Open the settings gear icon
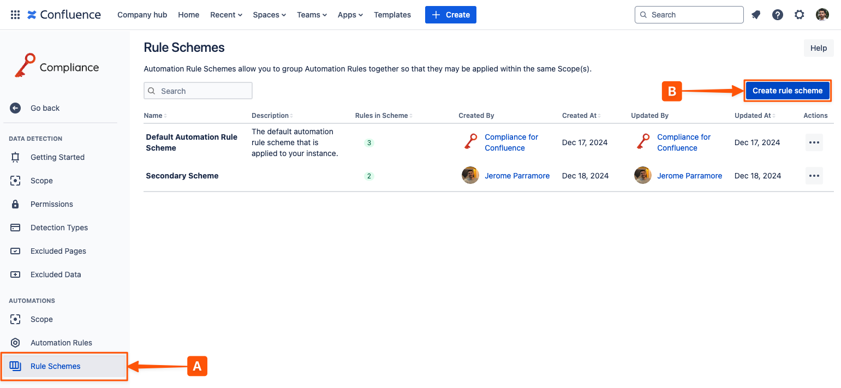 [x=800, y=15]
